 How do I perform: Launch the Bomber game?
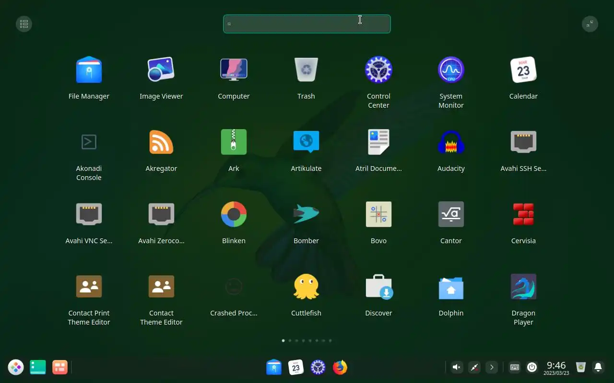[x=306, y=214]
